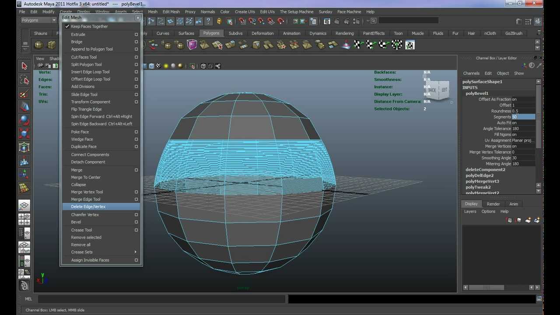560x315 pixels.
Task: Choose Merge To Center menu entry
Action: (86, 177)
